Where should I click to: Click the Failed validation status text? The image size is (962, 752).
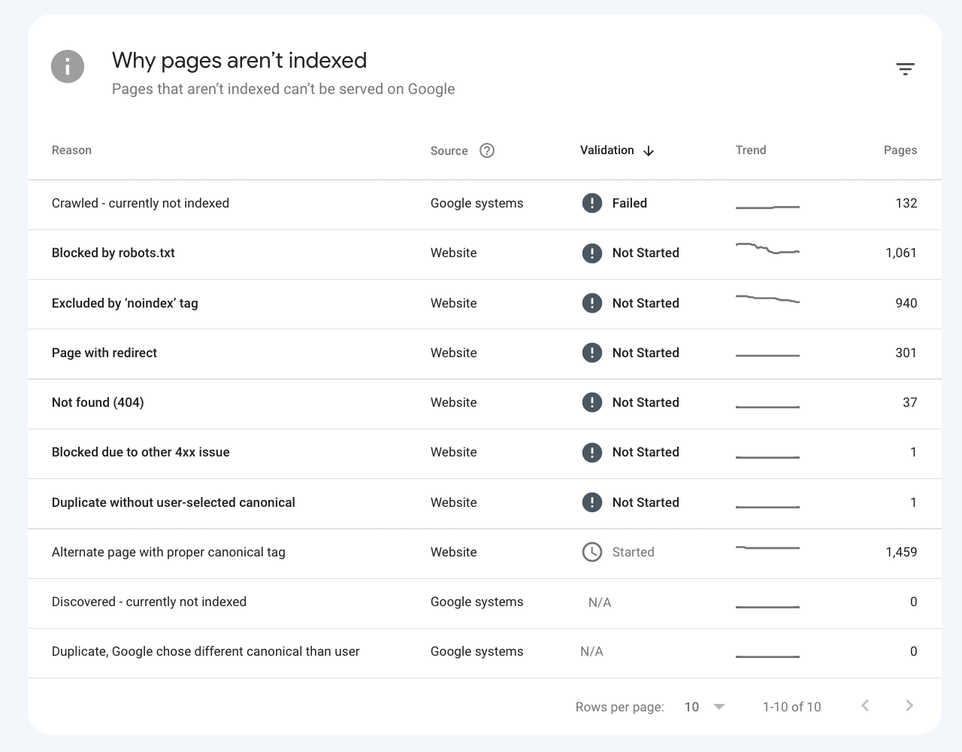[630, 203]
